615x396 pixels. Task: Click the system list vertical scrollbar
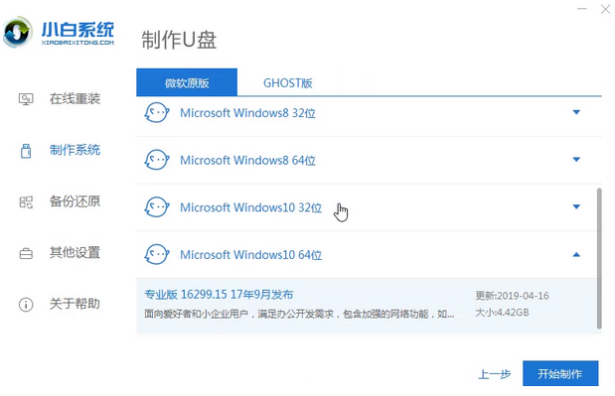(599, 258)
